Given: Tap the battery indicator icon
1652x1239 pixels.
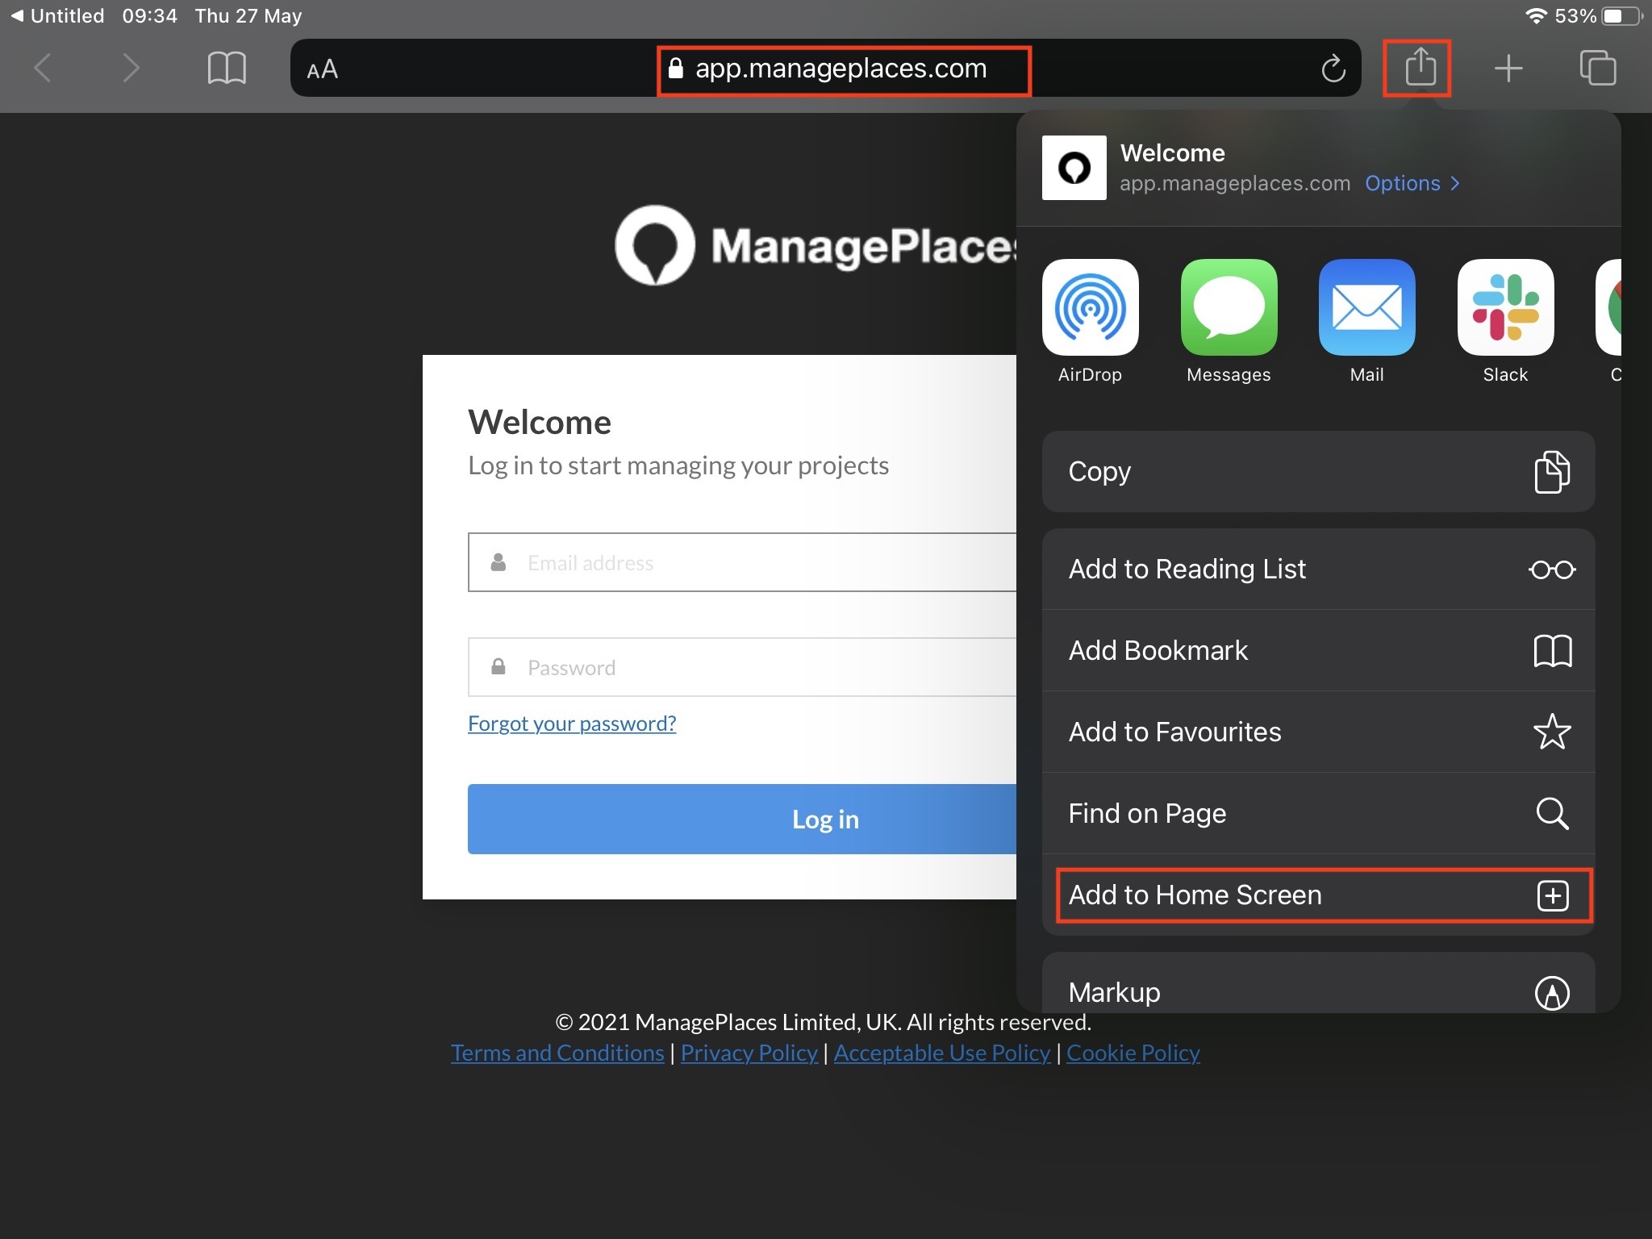Looking at the screenshot, I should coord(1623,15).
